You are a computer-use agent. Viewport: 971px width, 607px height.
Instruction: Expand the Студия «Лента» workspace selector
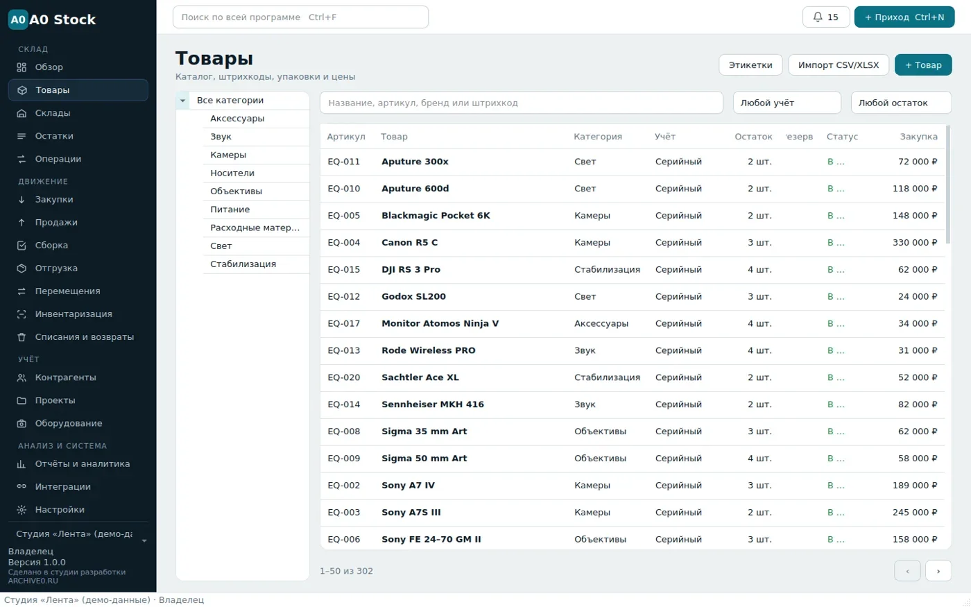[78, 534]
